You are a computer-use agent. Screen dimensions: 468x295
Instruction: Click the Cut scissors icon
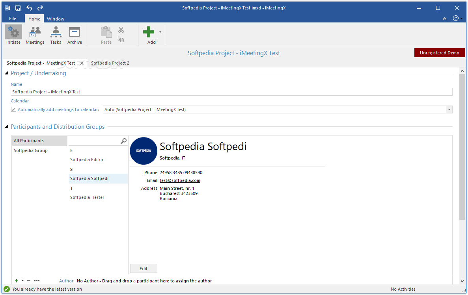point(121,30)
